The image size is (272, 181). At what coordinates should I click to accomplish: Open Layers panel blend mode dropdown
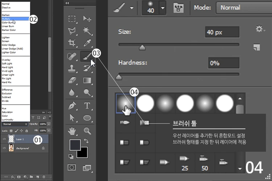(15, 124)
